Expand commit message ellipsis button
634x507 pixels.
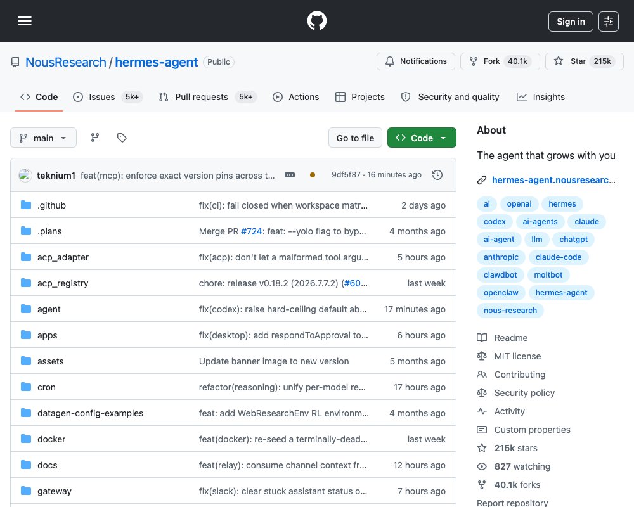click(x=290, y=175)
